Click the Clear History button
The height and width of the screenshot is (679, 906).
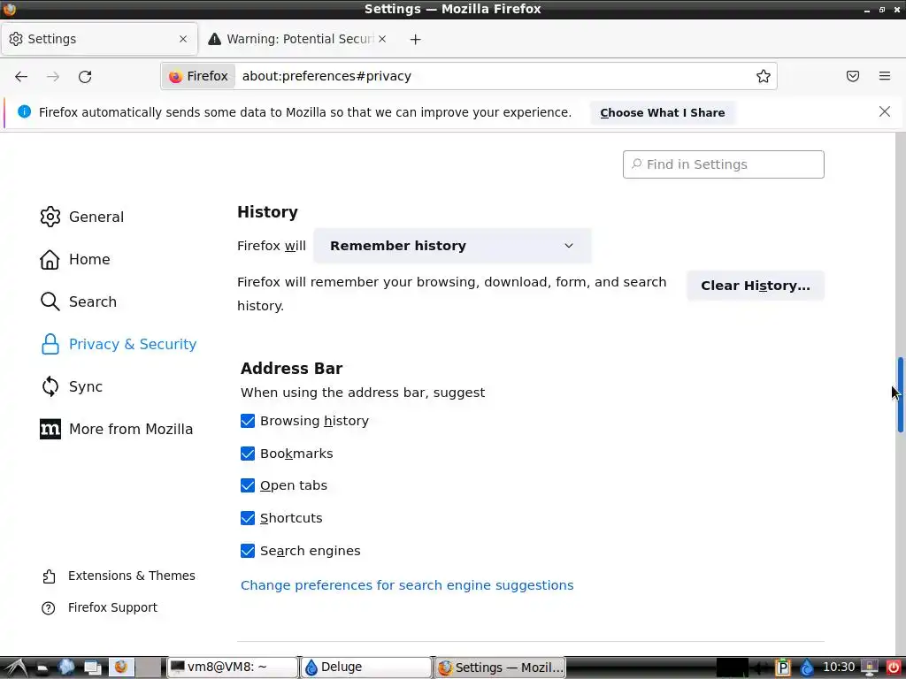(756, 286)
